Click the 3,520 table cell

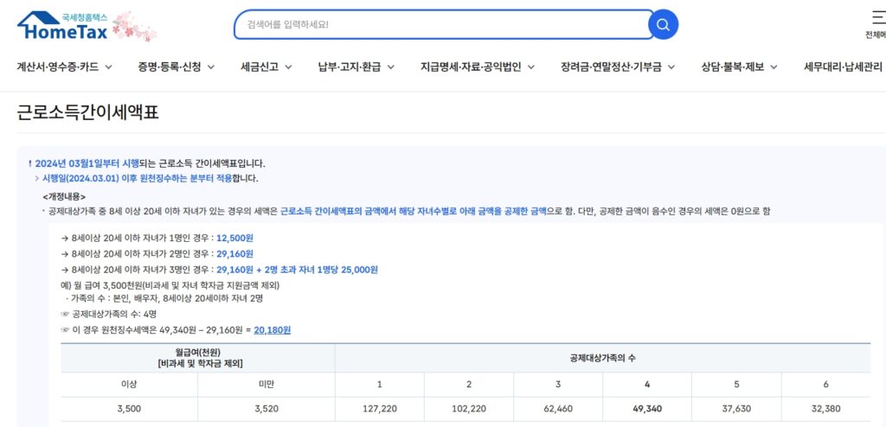tap(266, 408)
